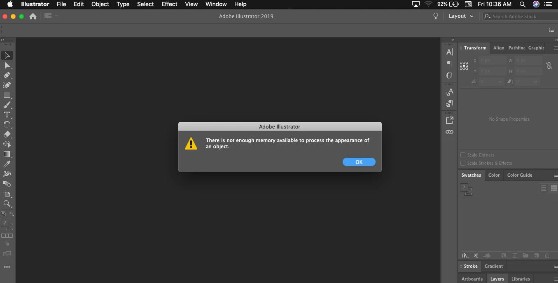This screenshot has height=283, width=558.
Task: Select the Rotate tool
Action: point(7,124)
